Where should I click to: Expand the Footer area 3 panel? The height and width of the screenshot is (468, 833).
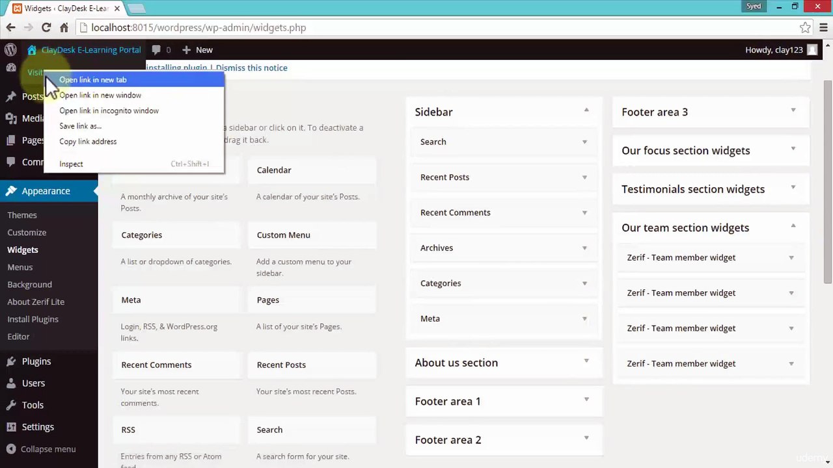click(x=793, y=110)
